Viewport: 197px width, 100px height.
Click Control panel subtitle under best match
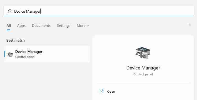pos(25,57)
